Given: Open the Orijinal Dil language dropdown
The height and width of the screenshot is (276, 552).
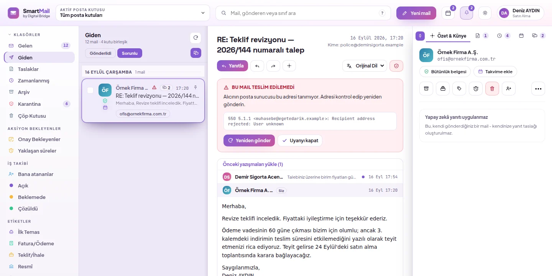Looking at the screenshot, I should (365, 66).
